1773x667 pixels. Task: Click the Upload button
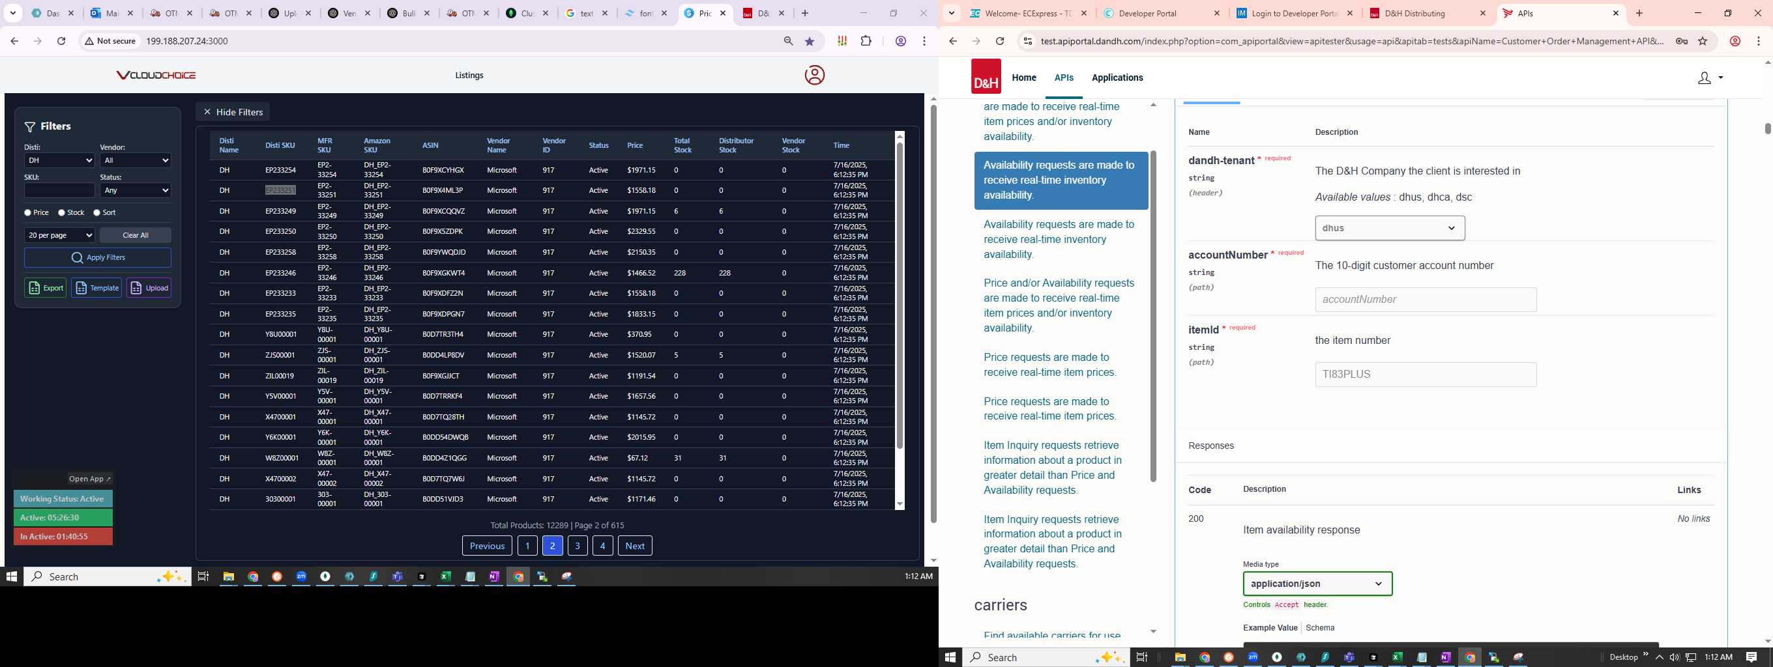149,288
